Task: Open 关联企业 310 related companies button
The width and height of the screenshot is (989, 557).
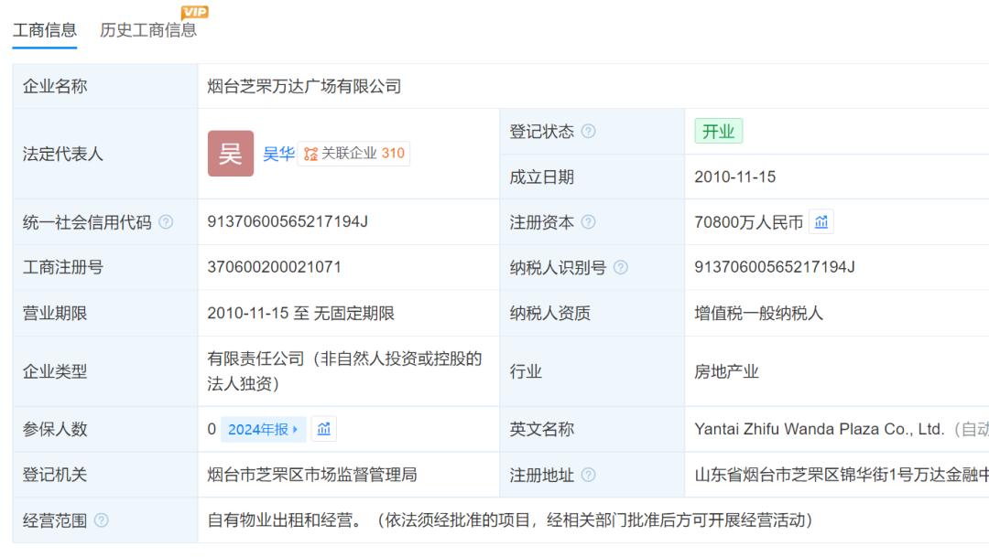Action: click(353, 153)
